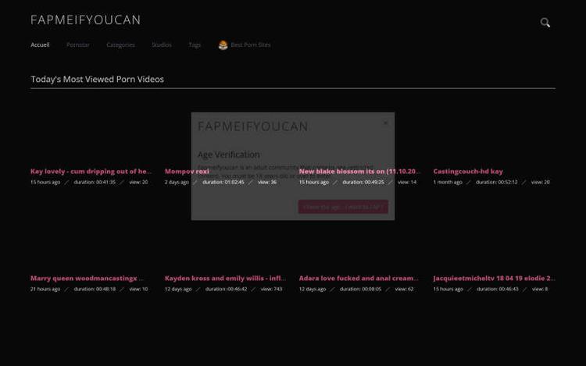Screen dimensions: 586x366
Task: Confirm age in the verification popup
Action: pos(342,207)
